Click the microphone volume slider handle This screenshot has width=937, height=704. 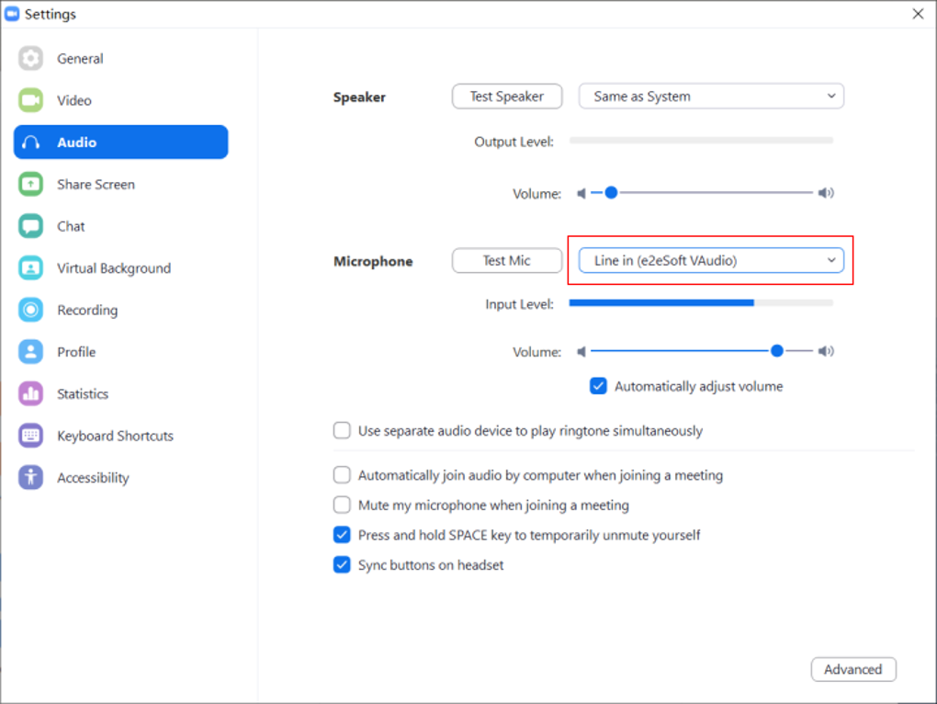pos(777,351)
